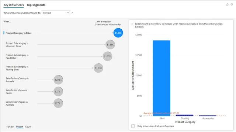This screenshot has height=132, width=236.
Task: Click the 'When...' column header
Action: click(x=7, y=22)
